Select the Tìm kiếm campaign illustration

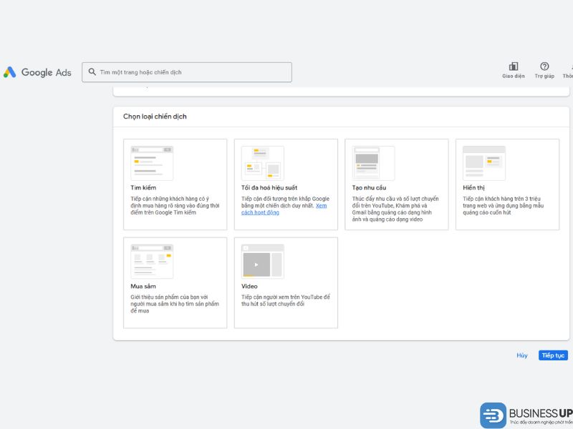[152, 163]
